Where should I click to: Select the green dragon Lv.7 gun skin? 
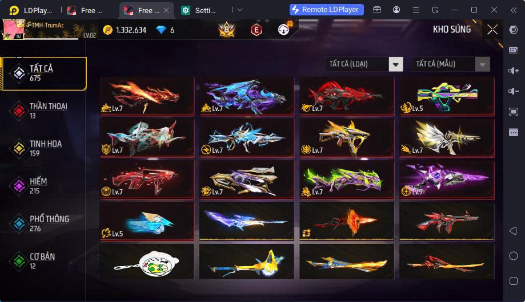click(347, 179)
